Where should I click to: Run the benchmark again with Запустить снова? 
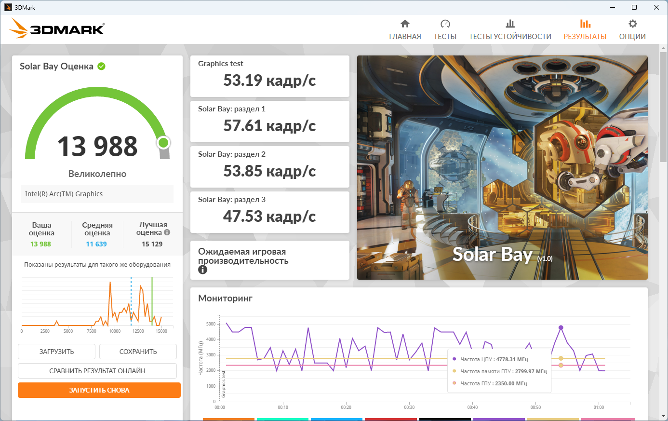point(99,390)
